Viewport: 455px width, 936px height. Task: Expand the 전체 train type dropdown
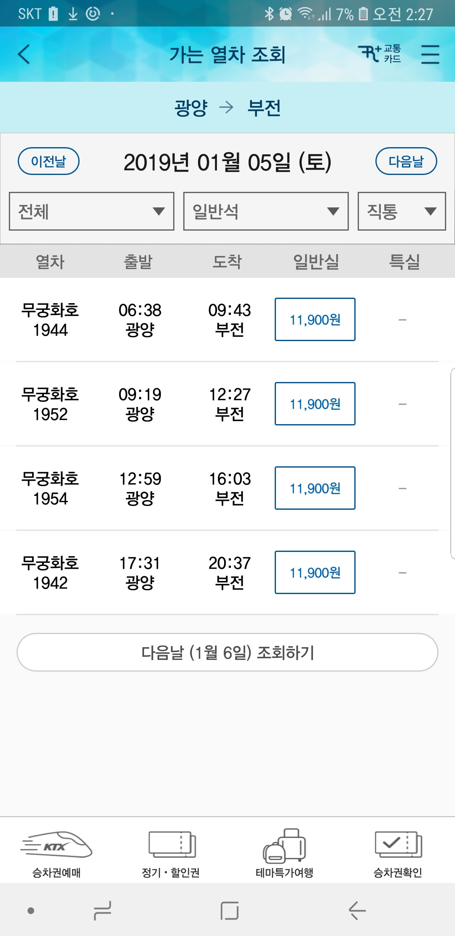91,211
